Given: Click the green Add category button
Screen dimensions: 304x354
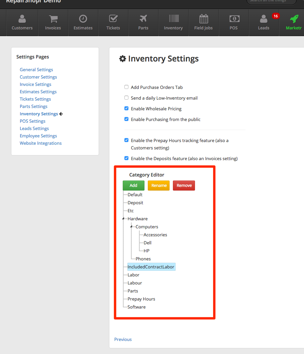Looking at the screenshot, I should 133,186.
